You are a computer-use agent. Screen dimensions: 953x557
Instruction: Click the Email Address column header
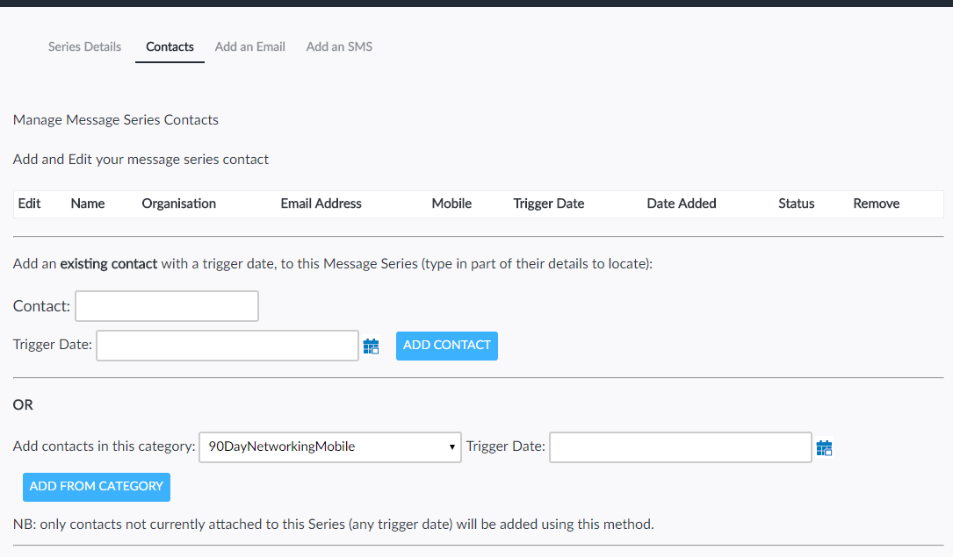tap(321, 204)
